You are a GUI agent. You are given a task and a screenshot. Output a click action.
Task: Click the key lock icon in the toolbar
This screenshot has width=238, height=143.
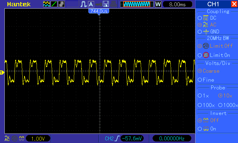98,4
